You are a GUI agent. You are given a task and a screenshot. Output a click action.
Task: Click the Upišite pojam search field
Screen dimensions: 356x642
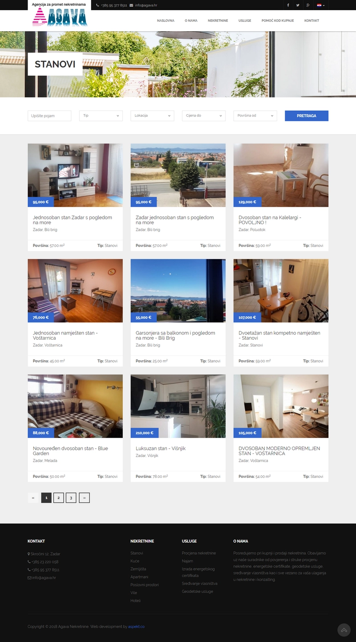coord(49,115)
